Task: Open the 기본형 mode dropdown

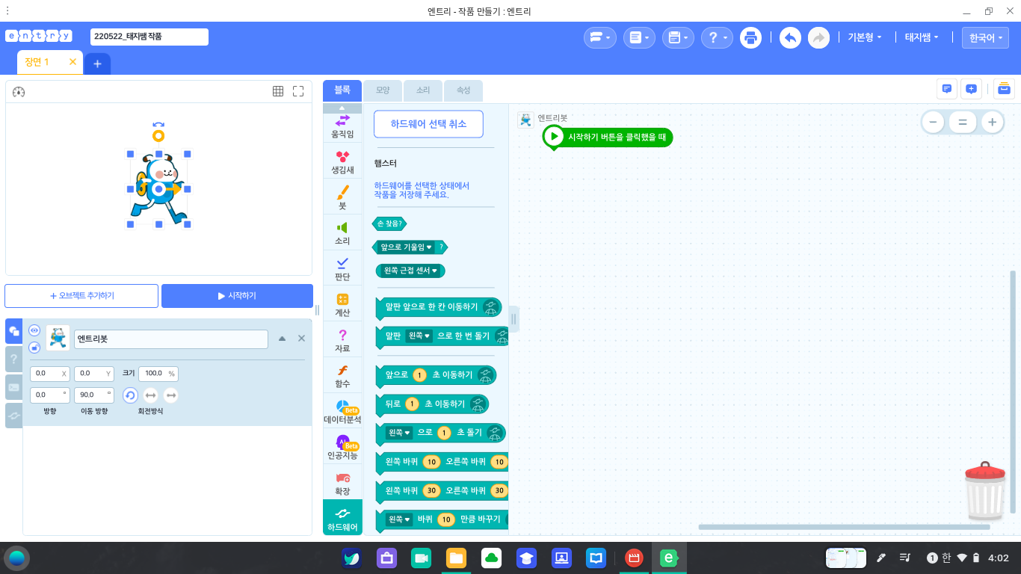Action: pyautogui.click(x=865, y=37)
